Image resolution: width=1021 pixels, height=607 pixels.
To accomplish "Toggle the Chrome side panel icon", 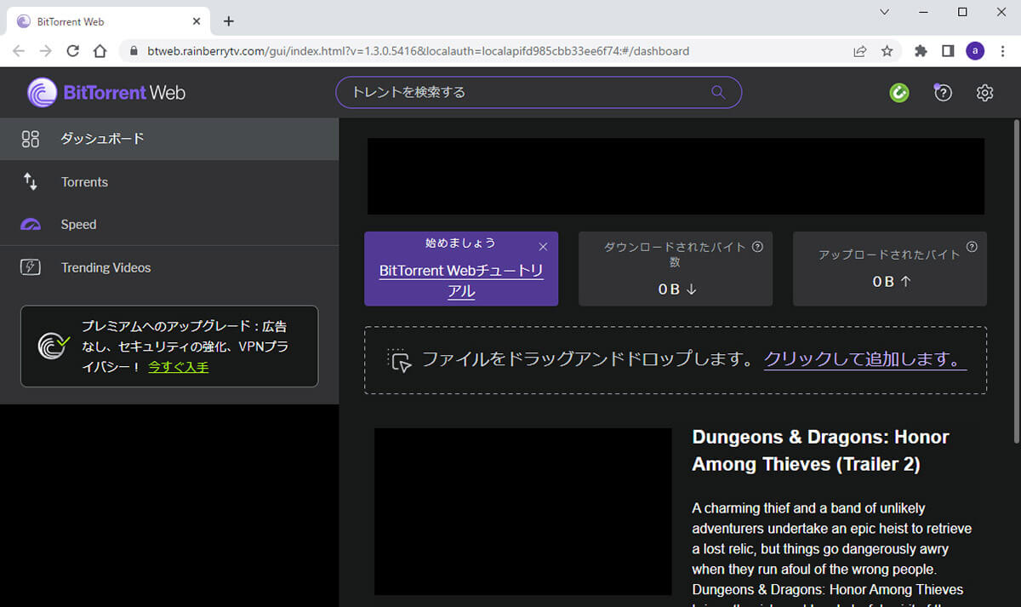I will 948,51.
